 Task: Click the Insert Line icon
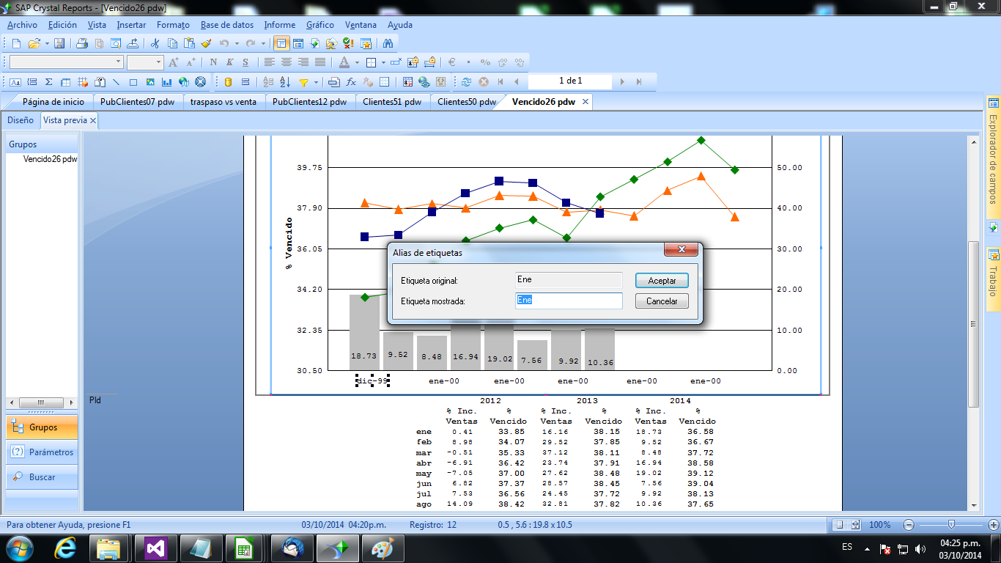[x=116, y=82]
